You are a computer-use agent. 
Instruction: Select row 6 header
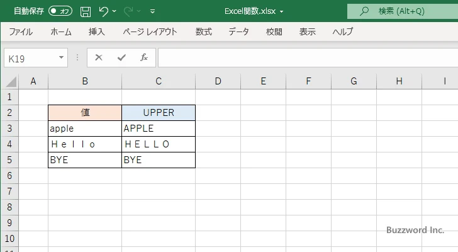tap(9, 176)
